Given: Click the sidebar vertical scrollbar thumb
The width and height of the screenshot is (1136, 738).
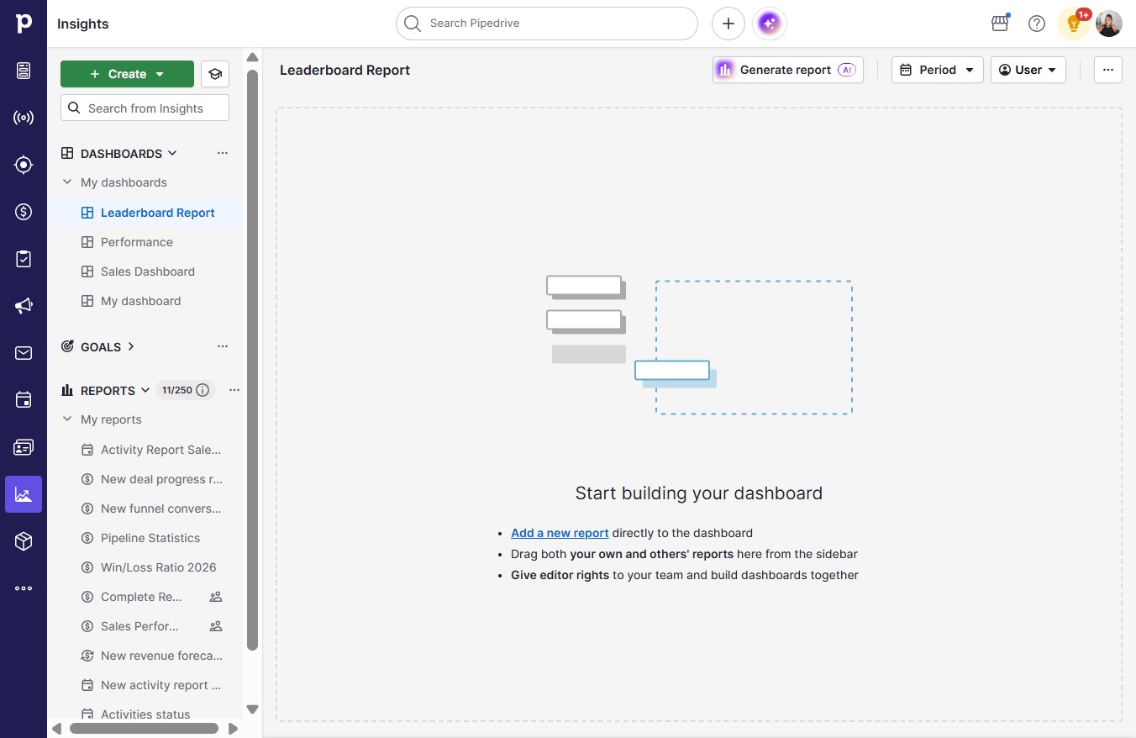Looking at the screenshot, I should tap(252, 360).
